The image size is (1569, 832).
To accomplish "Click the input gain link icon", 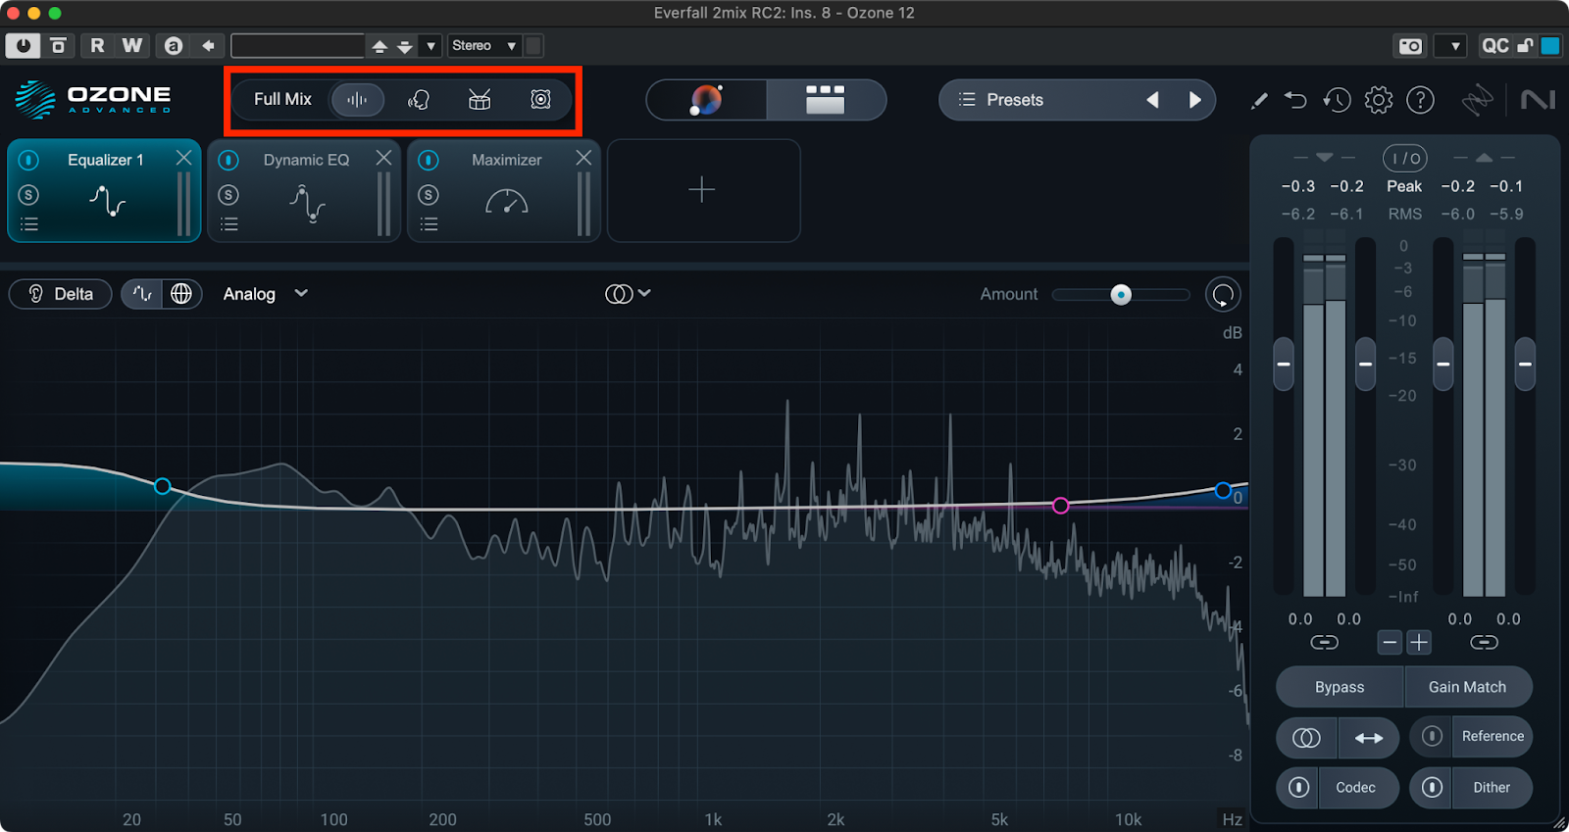I will click(1324, 643).
